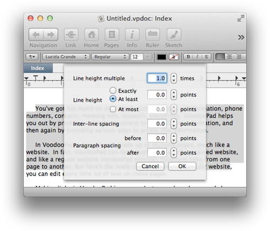This screenshot has height=231, width=270.
Task: Show more toolbar items via double chevron
Action: point(241,37)
